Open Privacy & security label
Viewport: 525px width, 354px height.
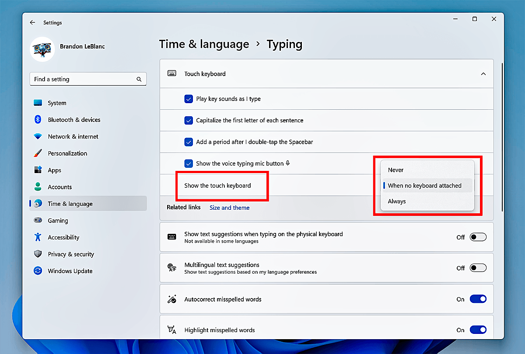(x=71, y=254)
